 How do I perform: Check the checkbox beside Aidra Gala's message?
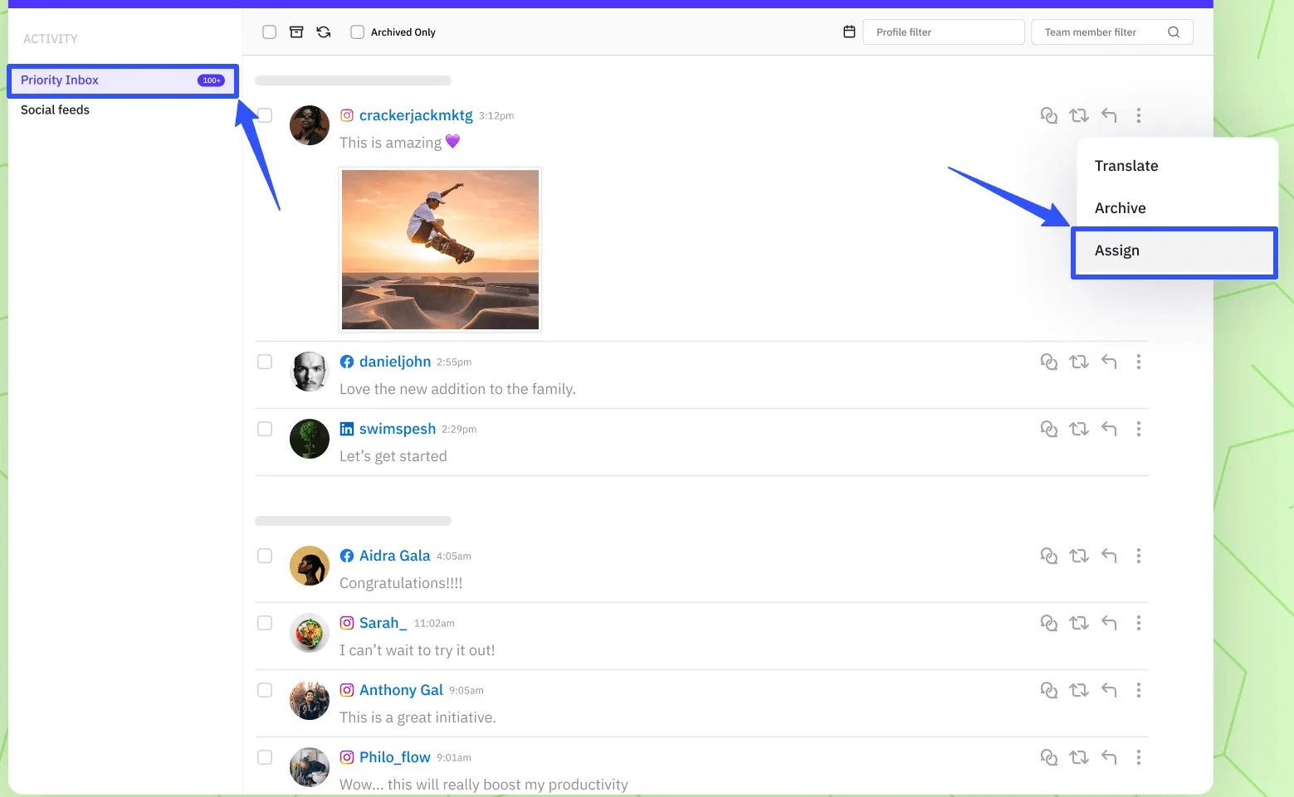coord(265,556)
